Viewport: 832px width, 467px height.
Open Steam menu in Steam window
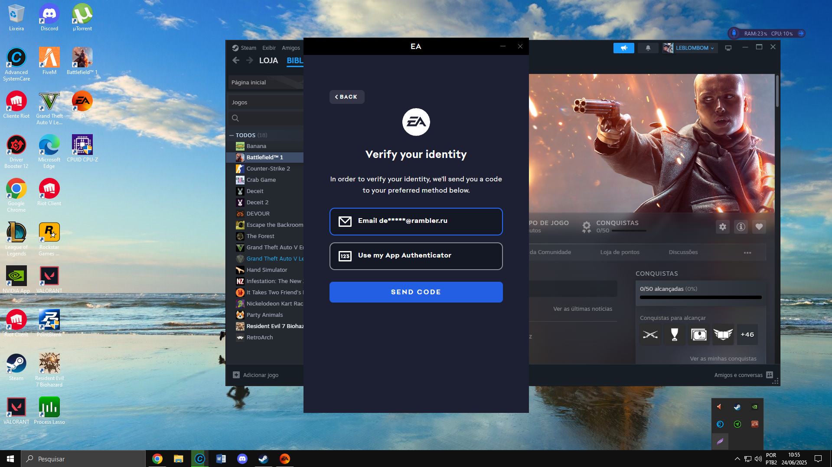(x=244, y=48)
